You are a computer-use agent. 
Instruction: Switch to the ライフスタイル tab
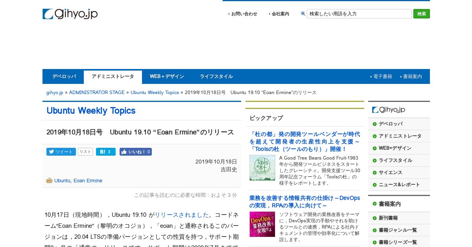[216, 76]
